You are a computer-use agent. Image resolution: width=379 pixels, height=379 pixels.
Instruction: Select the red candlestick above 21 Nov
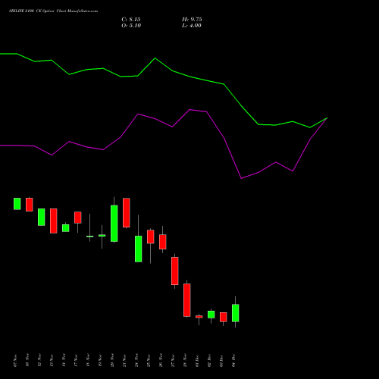coord(127,213)
